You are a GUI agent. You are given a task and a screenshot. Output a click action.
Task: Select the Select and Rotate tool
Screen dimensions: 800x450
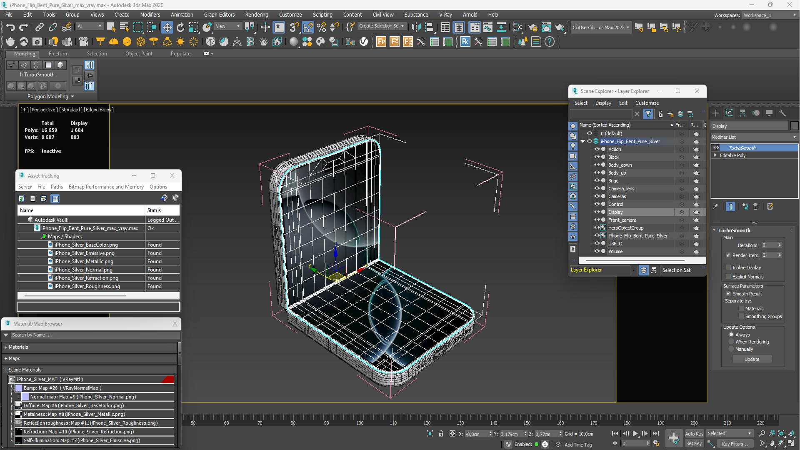pos(180,27)
